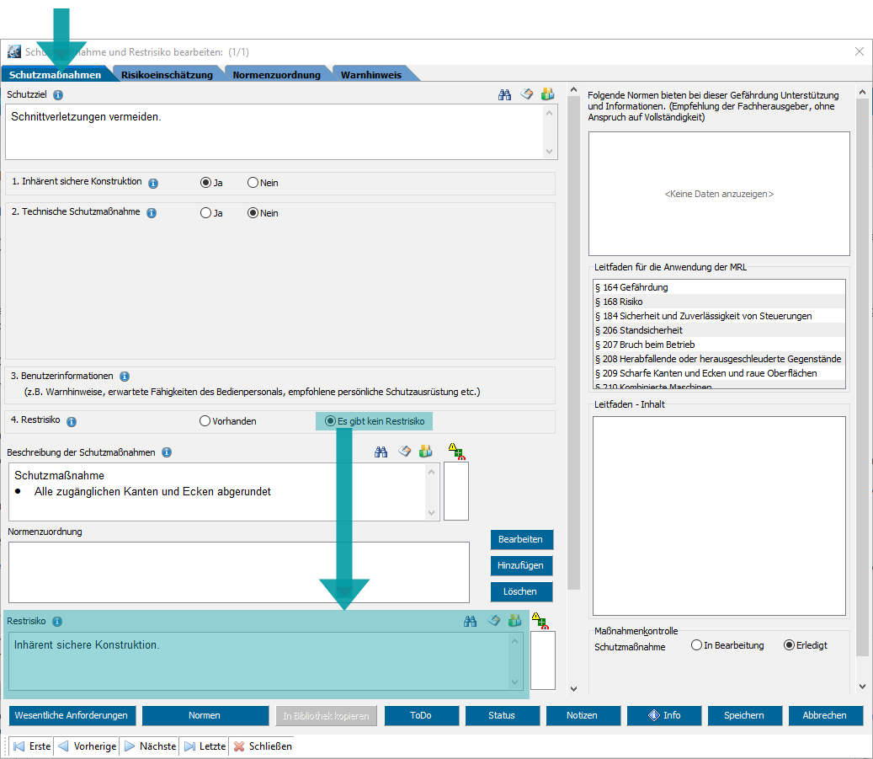Click the binoculars icon for Beschreibung der Schutzmaßnahmen
Screen dimensions: 873x759
pos(381,452)
